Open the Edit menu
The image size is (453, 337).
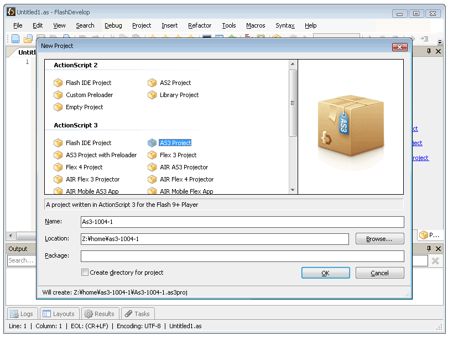(x=38, y=25)
